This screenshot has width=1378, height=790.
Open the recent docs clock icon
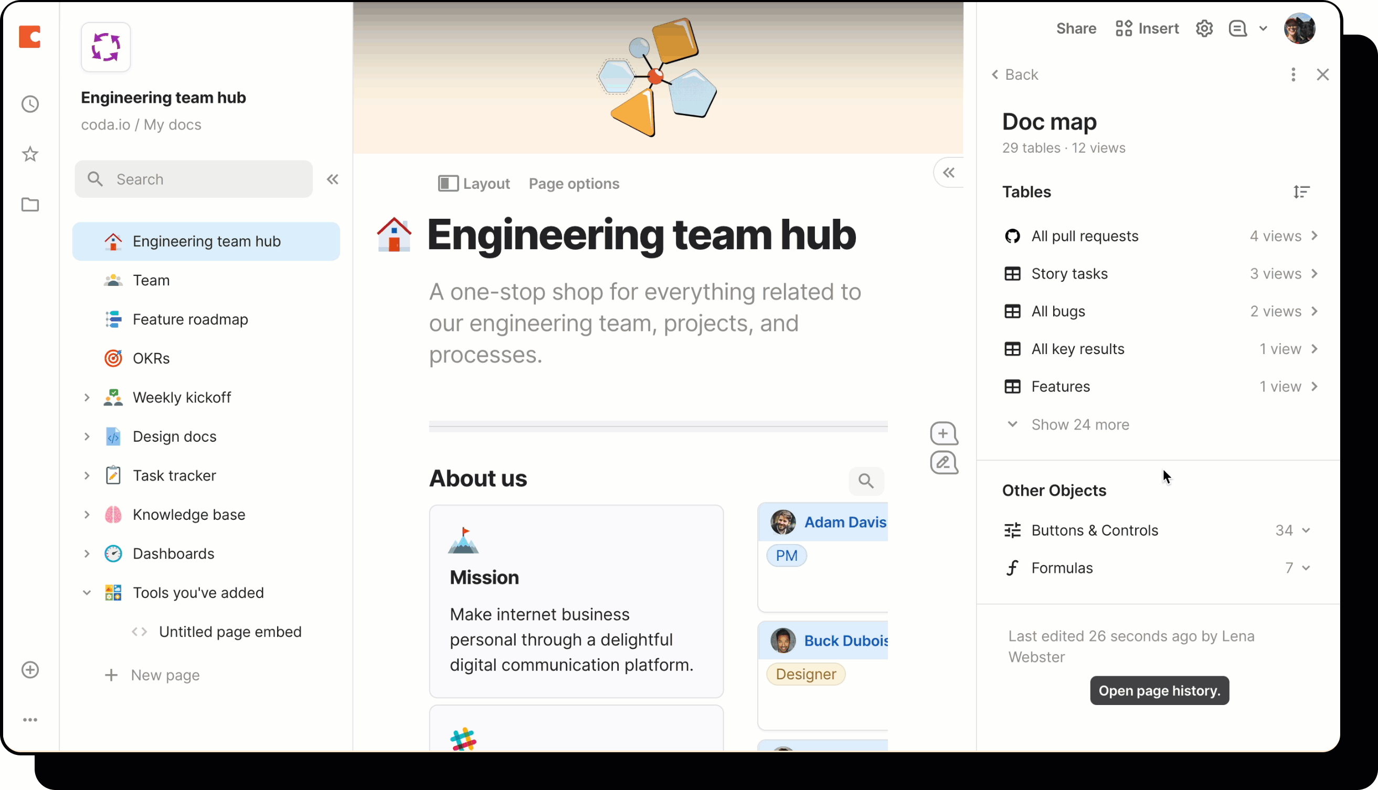point(30,104)
